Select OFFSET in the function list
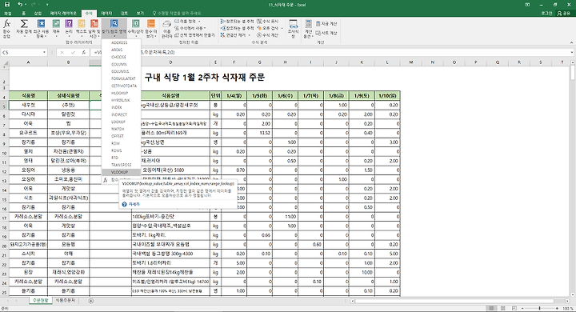Screen dimensions: 576x312 pos(121,136)
